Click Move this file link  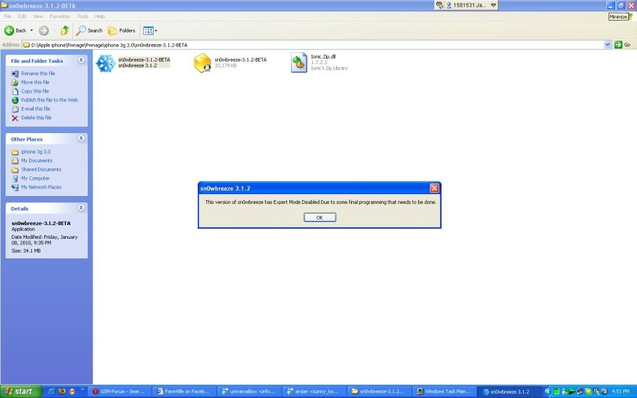pyautogui.click(x=35, y=83)
